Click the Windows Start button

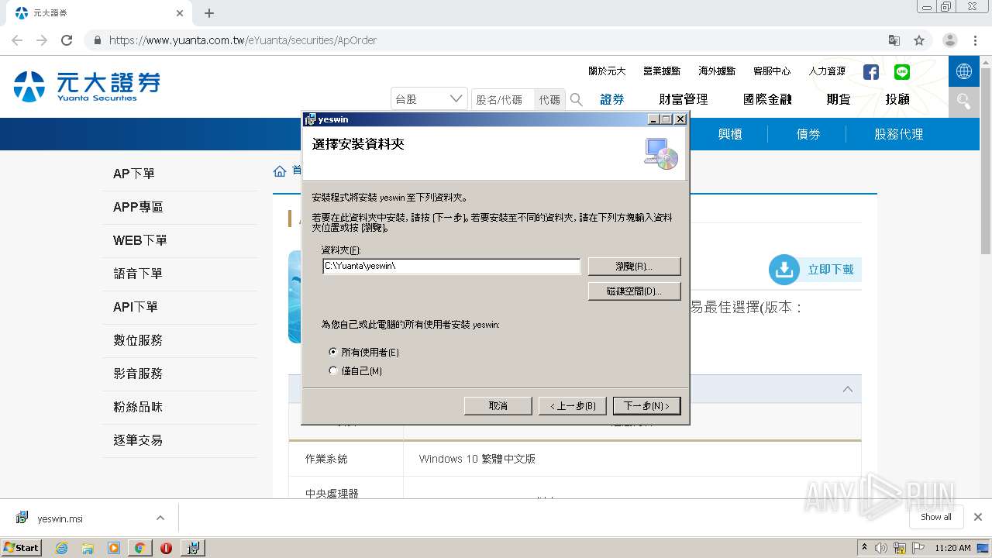coord(22,548)
